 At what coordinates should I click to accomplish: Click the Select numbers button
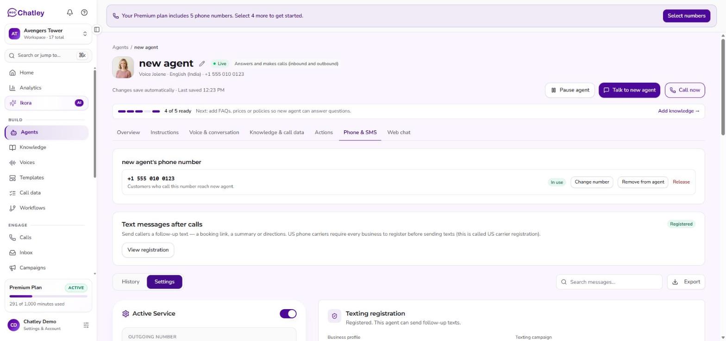[686, 16]
